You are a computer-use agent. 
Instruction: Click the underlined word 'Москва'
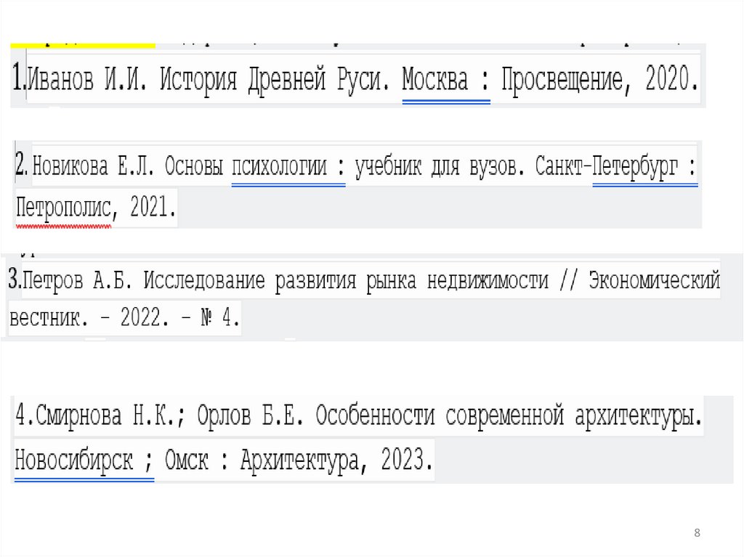[434, 78]
